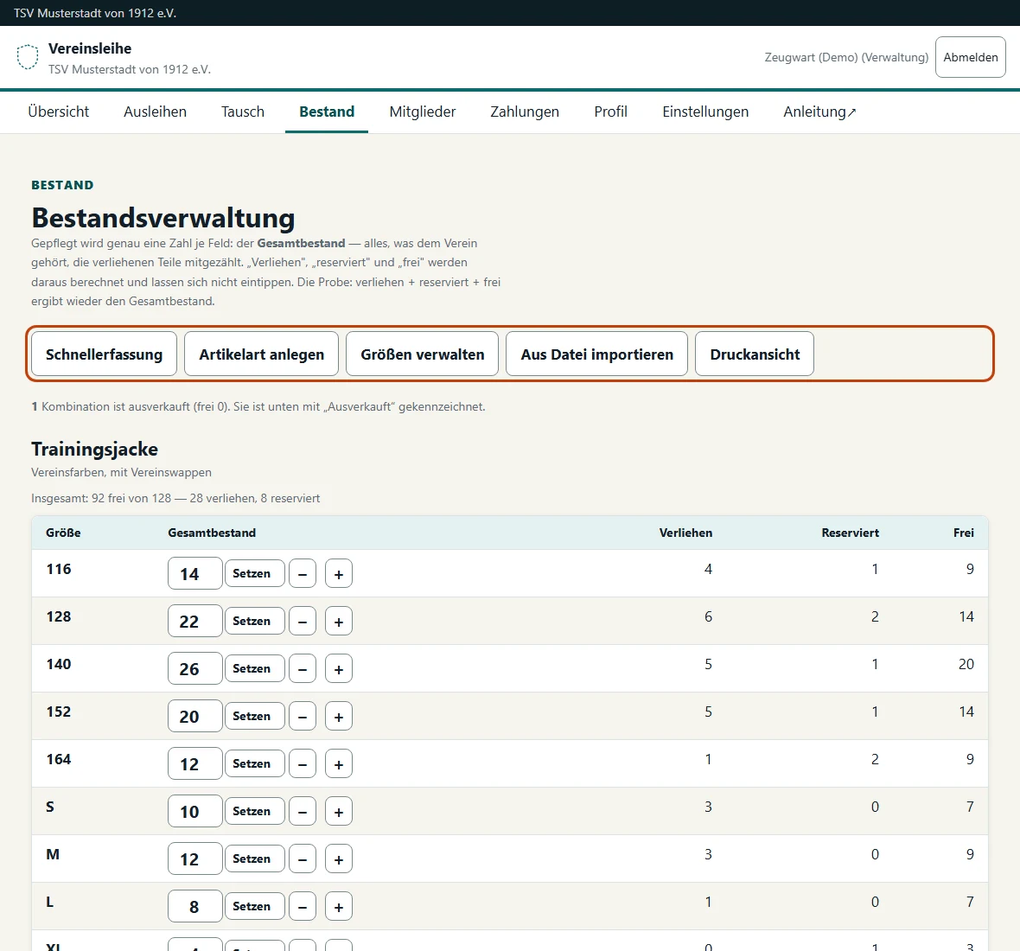The image size is (1020, 951).
Task: Focus the Gesamtbestand field for size 164
Action: 195,763
